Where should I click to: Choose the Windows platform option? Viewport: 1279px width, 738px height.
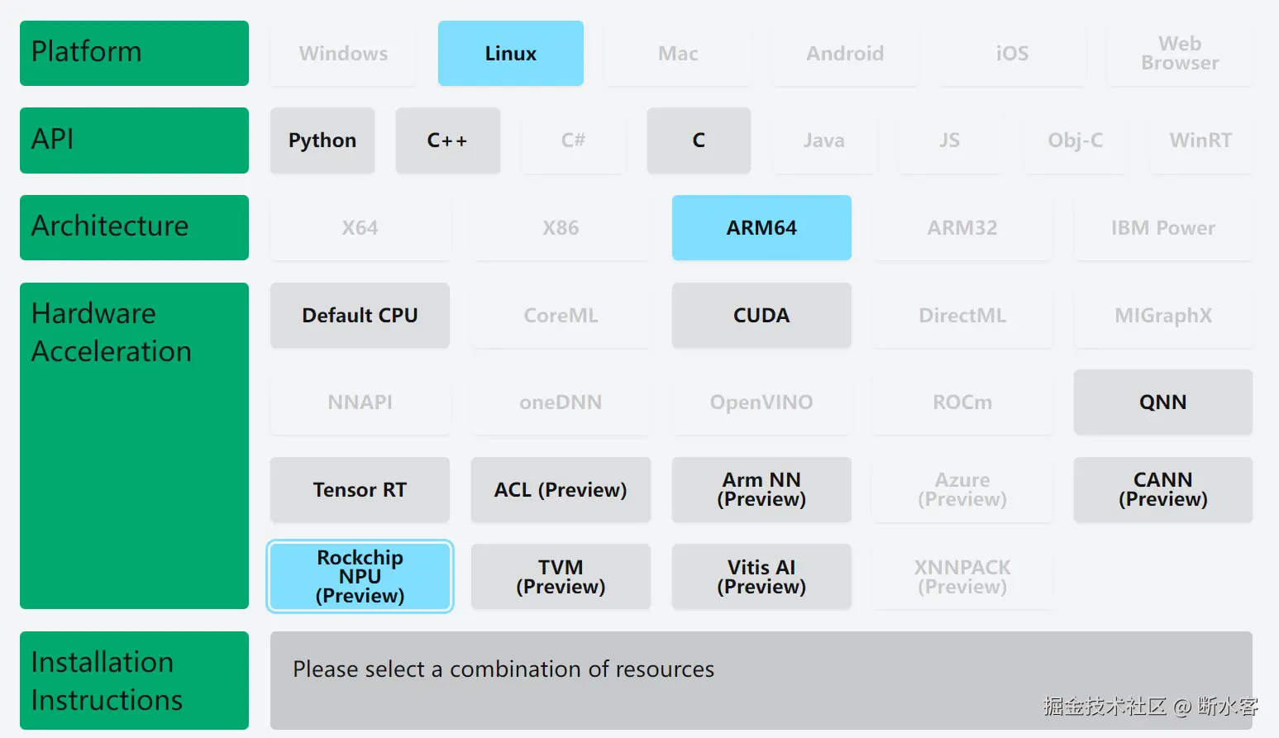(343, 54)
